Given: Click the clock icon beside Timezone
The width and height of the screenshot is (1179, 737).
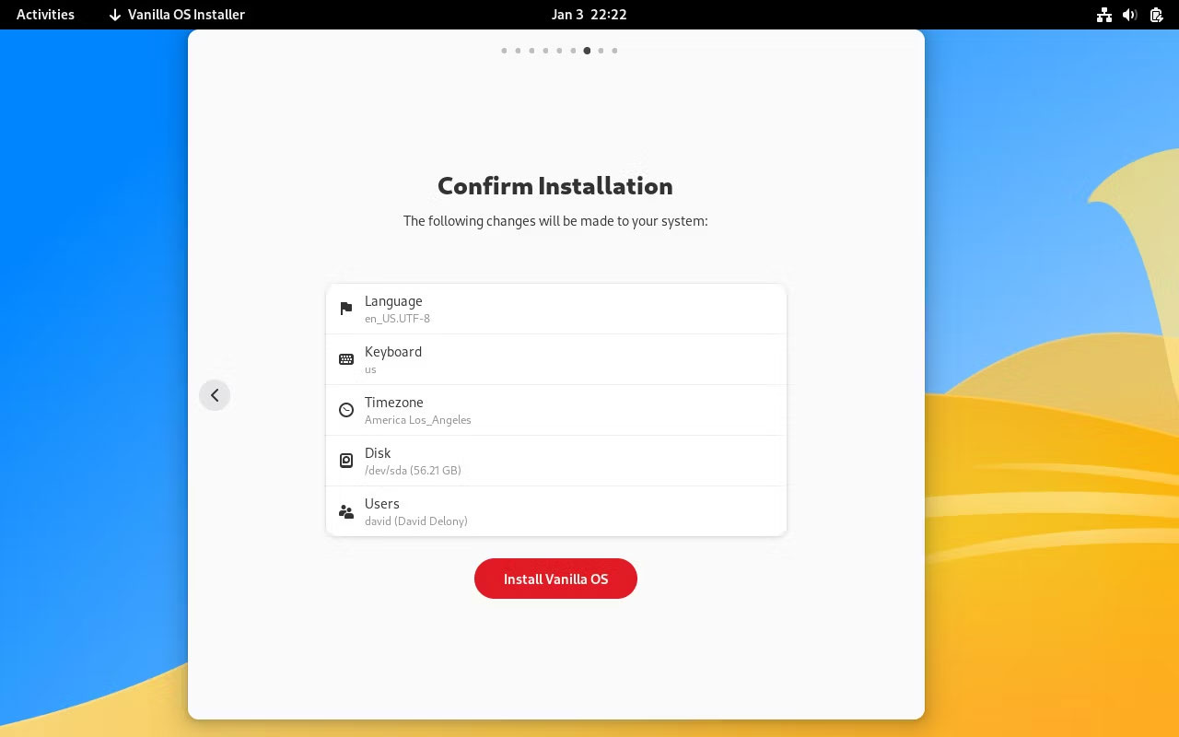Looking at the screenshot, I should pos(346,410).
